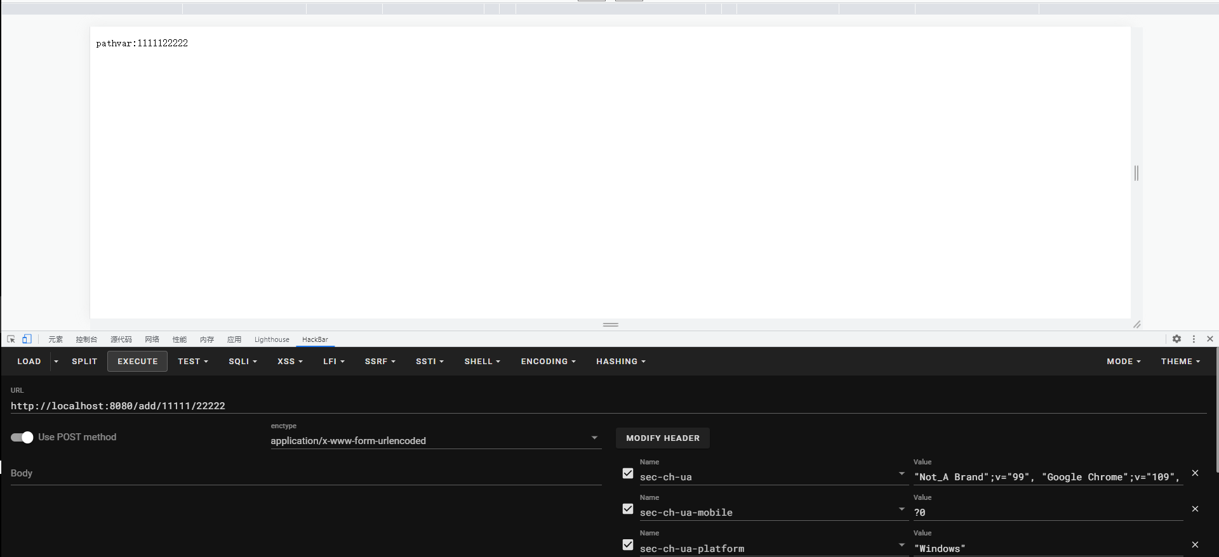Click the pathvar:1111122222 response text
Screen dimensions: 1219x557
pos(142,43)
